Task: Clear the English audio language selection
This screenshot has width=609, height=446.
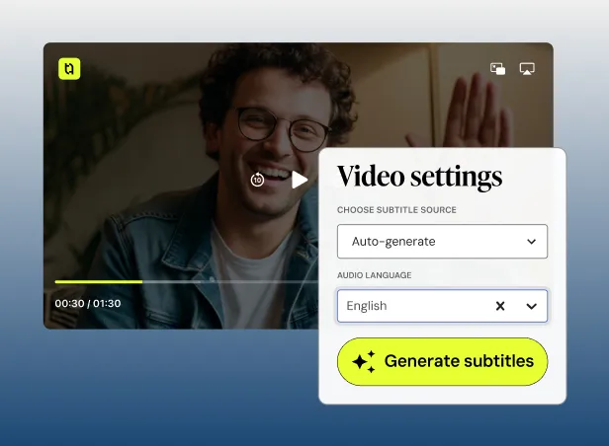Action: click(x=500, y=306)
